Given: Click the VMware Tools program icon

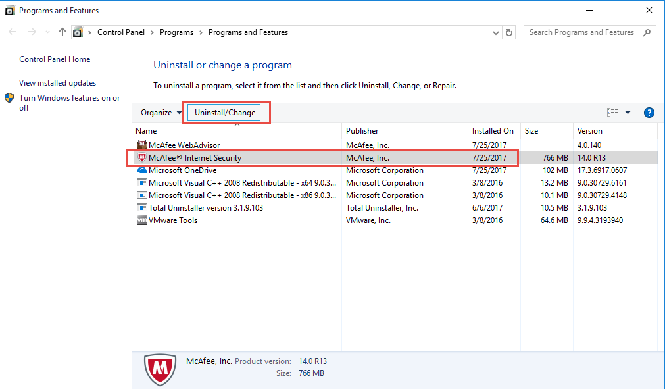Looking at the screenshot, I should click(141, 220).
